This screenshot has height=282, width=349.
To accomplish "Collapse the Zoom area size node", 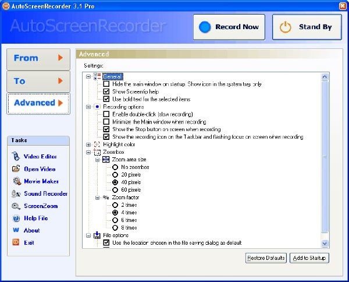I will click(x=97, y=160).
